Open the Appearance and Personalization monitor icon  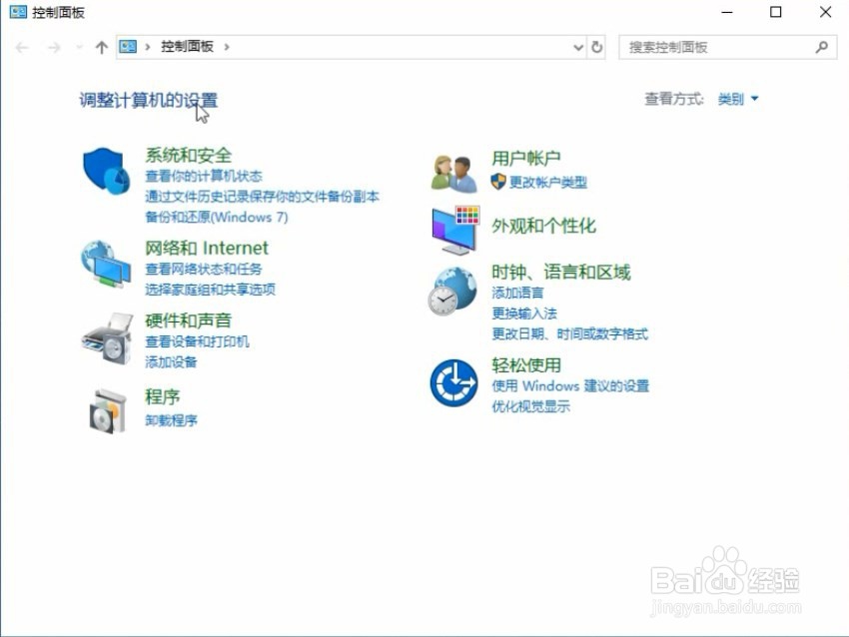click(455, 230)
